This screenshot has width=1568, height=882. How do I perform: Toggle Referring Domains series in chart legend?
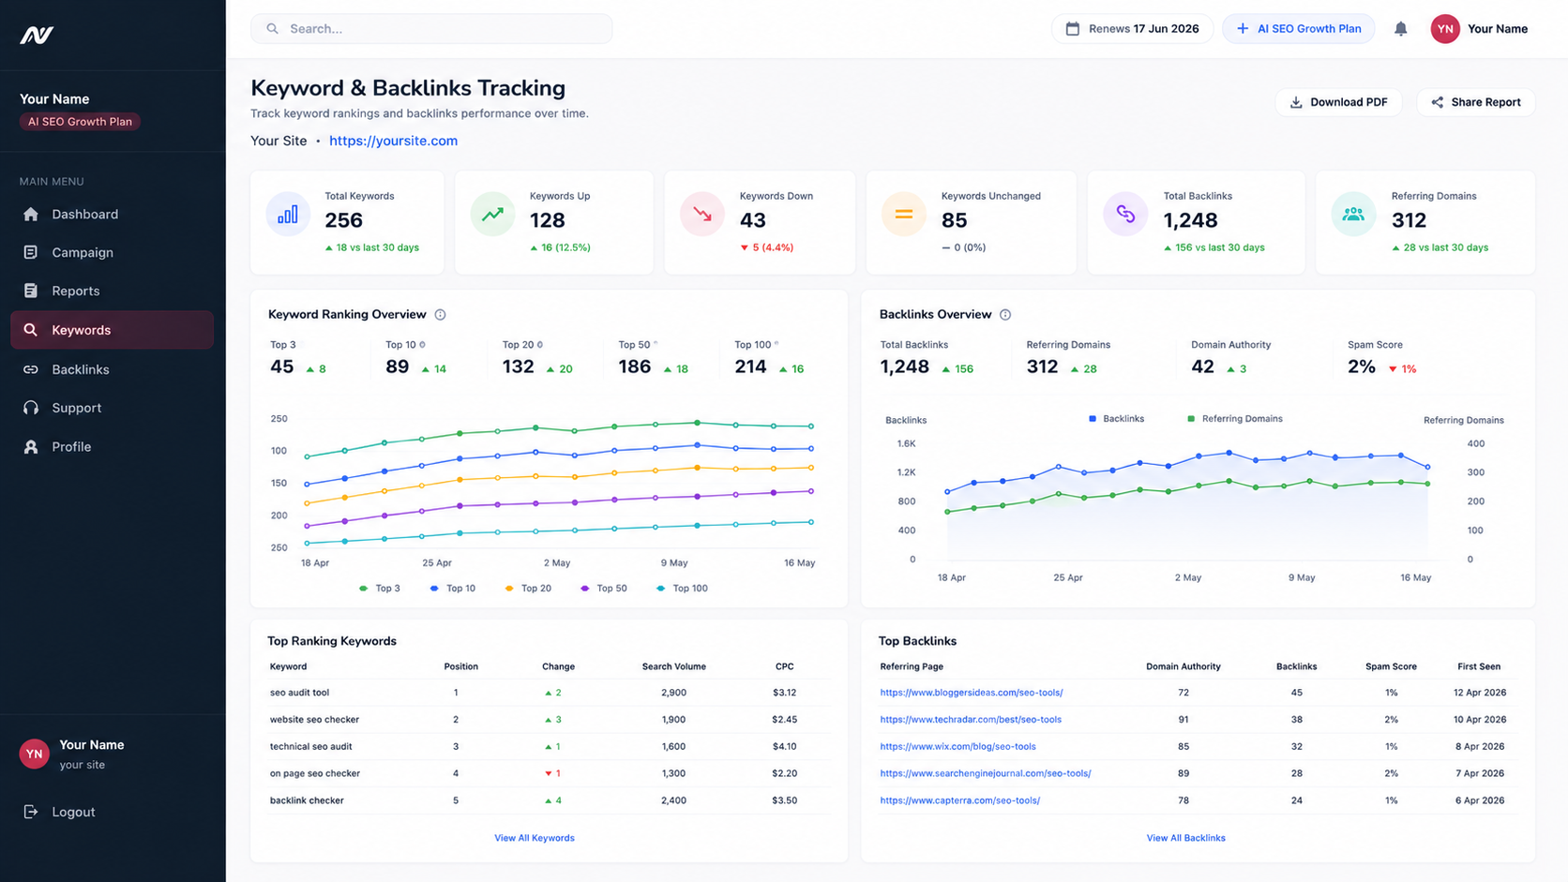[1235, 419]
